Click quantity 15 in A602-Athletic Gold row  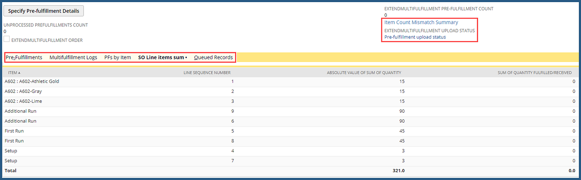[402, 81]
